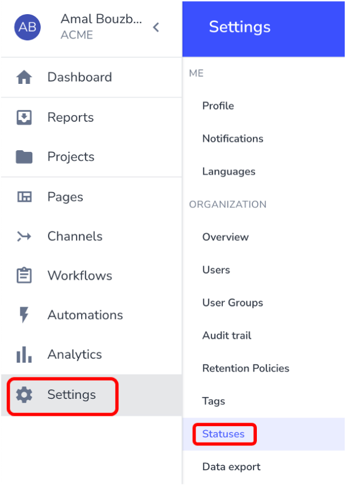Open Retention Policies settings
Image resolution: width=347 pixels, height=485 pixels.
click(246, 368)
